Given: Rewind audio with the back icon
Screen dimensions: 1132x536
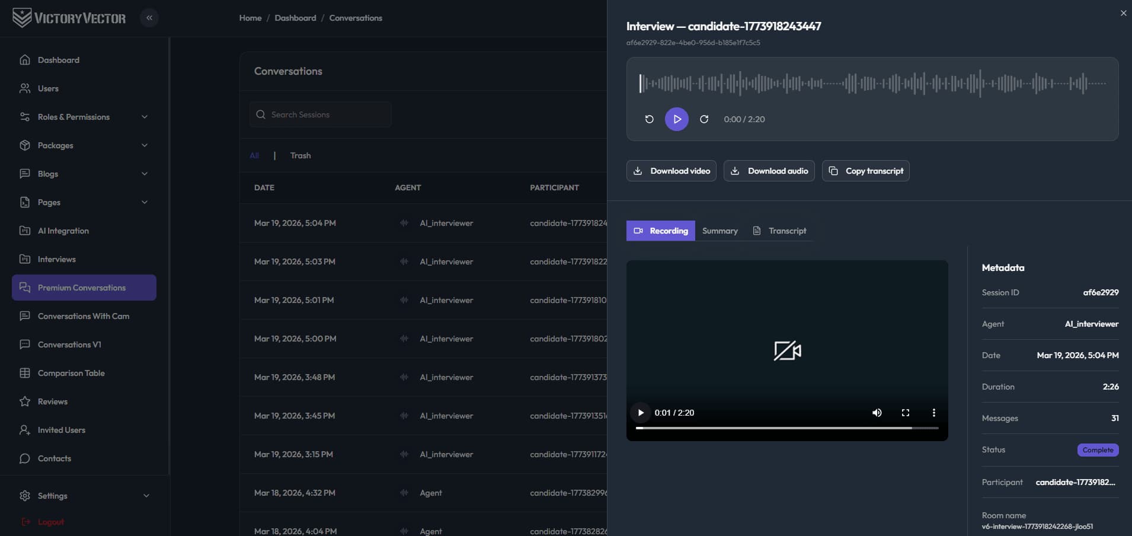Looking at the screenshot, I should [x=650, y=119].
